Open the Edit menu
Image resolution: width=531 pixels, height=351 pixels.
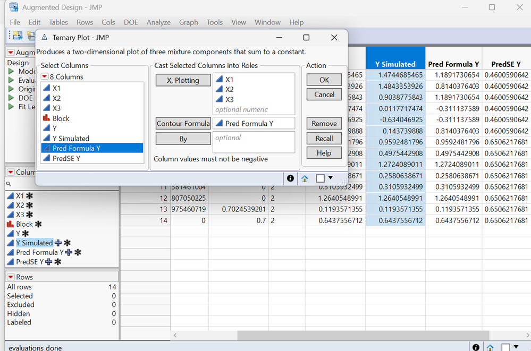tap(35, 22)
